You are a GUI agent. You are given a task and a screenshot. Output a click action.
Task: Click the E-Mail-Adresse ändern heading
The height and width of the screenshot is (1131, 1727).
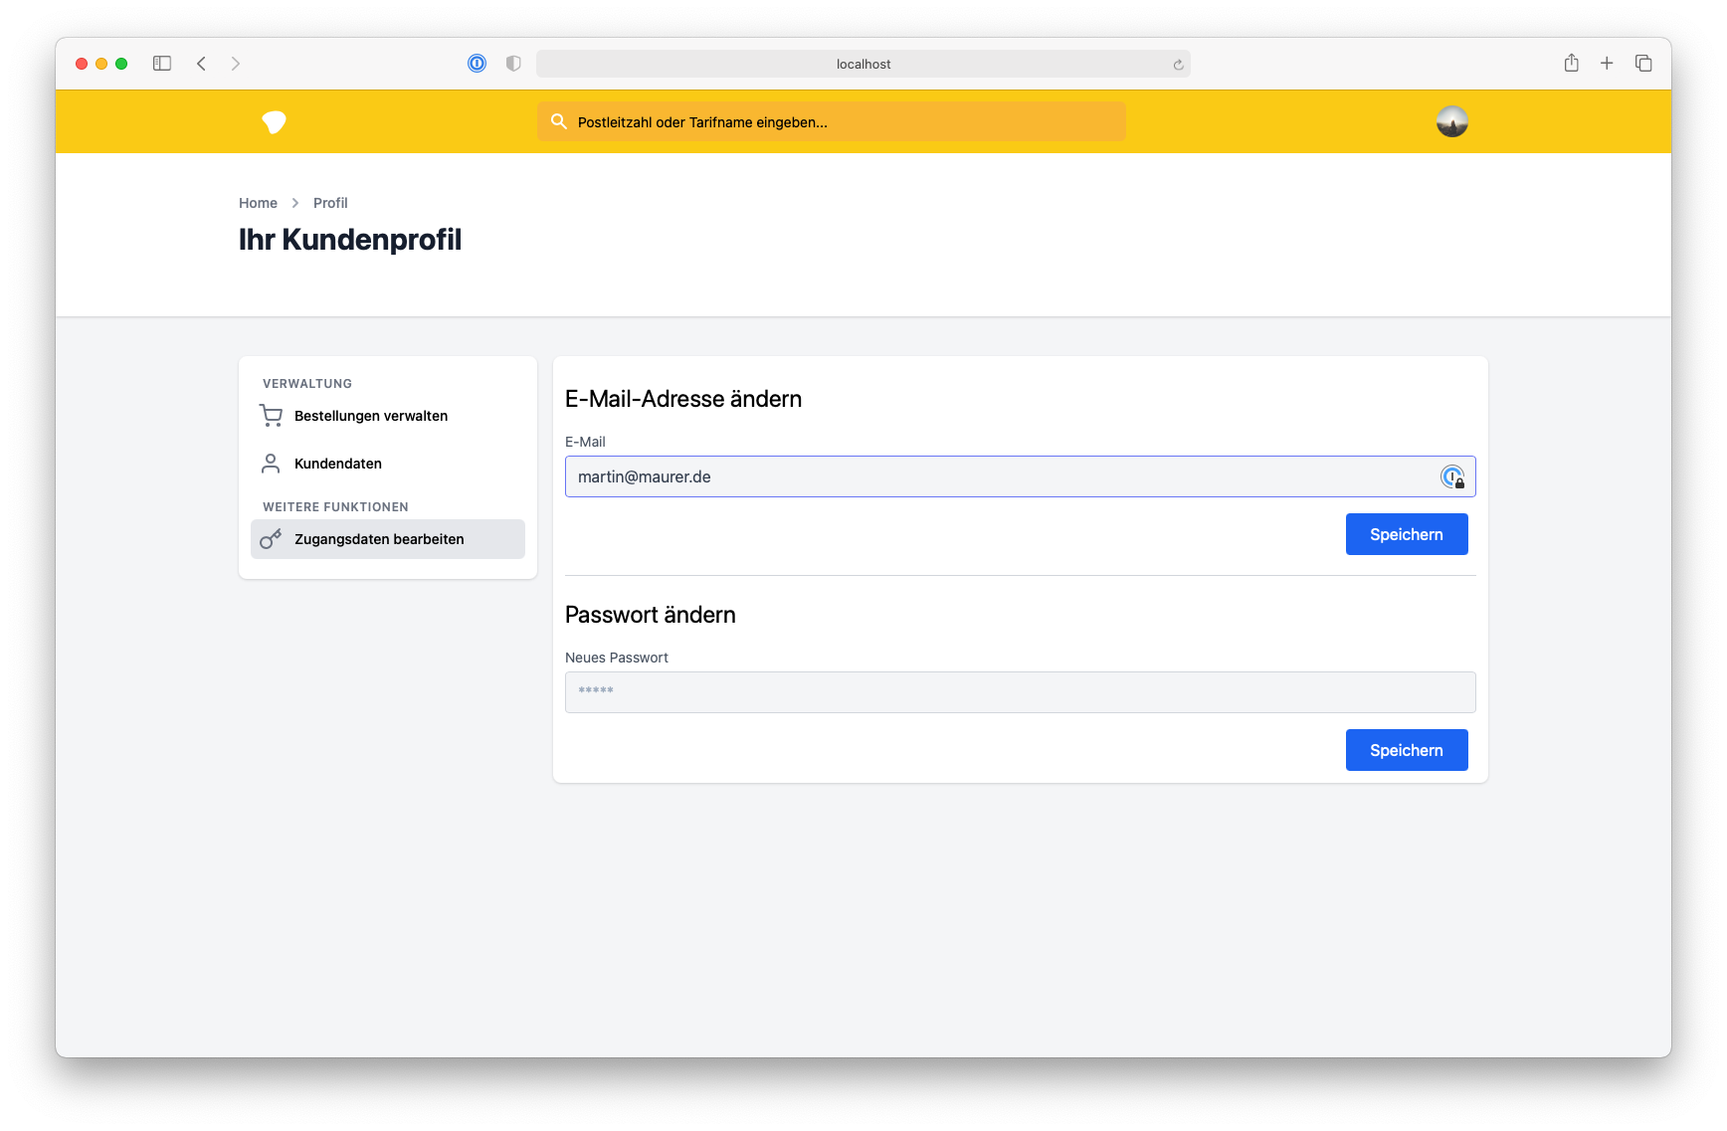tap(683, 399)
